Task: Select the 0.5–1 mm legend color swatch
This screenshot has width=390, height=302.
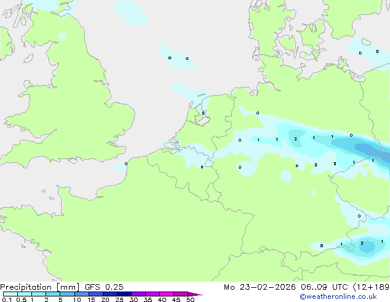Action: (25, 294)
